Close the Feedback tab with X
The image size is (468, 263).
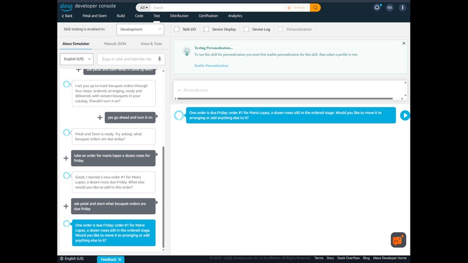pyautogui.click(x=120, y=260)
